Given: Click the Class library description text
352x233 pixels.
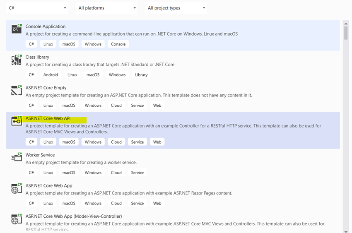Looking at the screenshot, I should [x=100, y=65].
